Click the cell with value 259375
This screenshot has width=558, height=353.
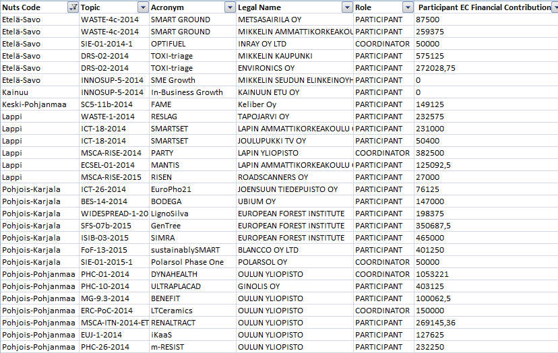(x=486, y=32)
